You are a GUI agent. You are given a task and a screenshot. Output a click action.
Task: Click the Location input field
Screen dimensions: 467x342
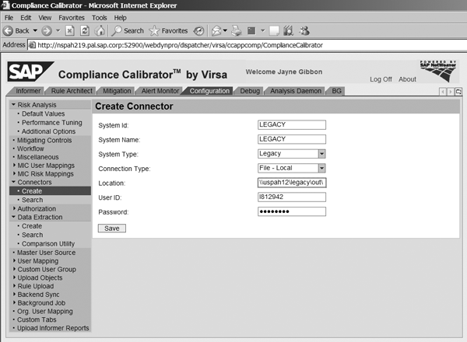(x=292, y=183)
